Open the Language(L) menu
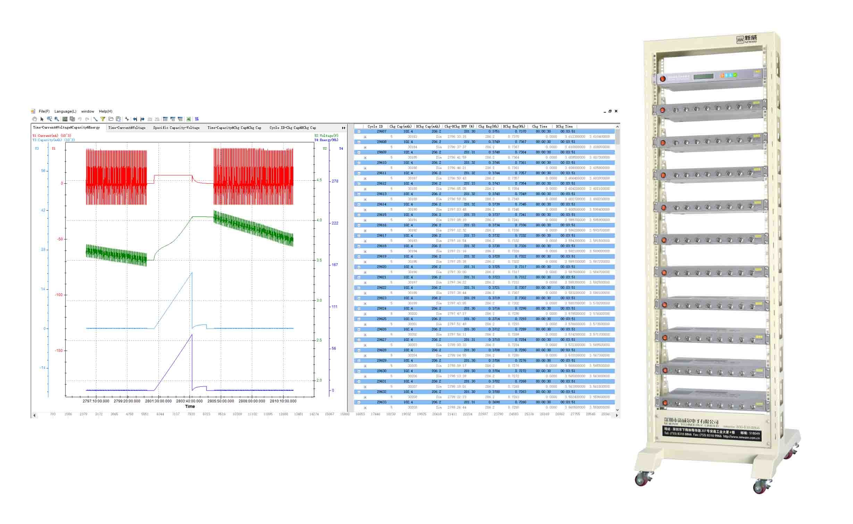This screenshot has height=524, width=853. coord(65,111)
